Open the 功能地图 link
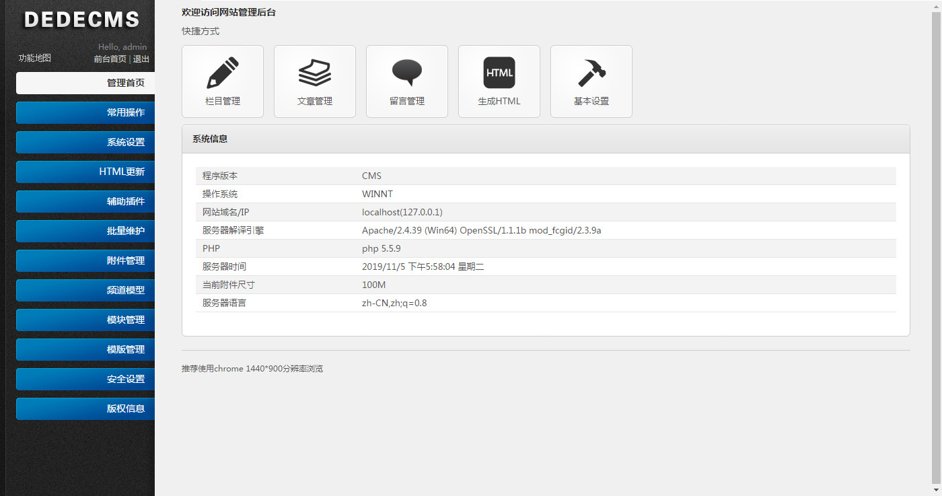The image size is (942, 496). tap(34, 59)
